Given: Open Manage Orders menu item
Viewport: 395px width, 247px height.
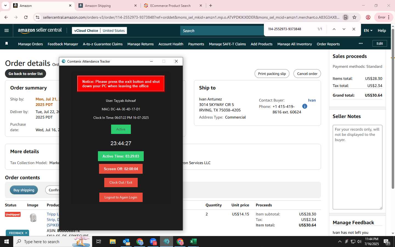Looking at the screenshot, I should [30, 44].
